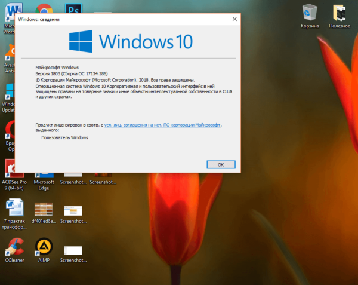Viewport: 358px width, 285px height.
Task: Select the Opera browser shortcut
Action: pyautogui.click(x=10, y=136)
